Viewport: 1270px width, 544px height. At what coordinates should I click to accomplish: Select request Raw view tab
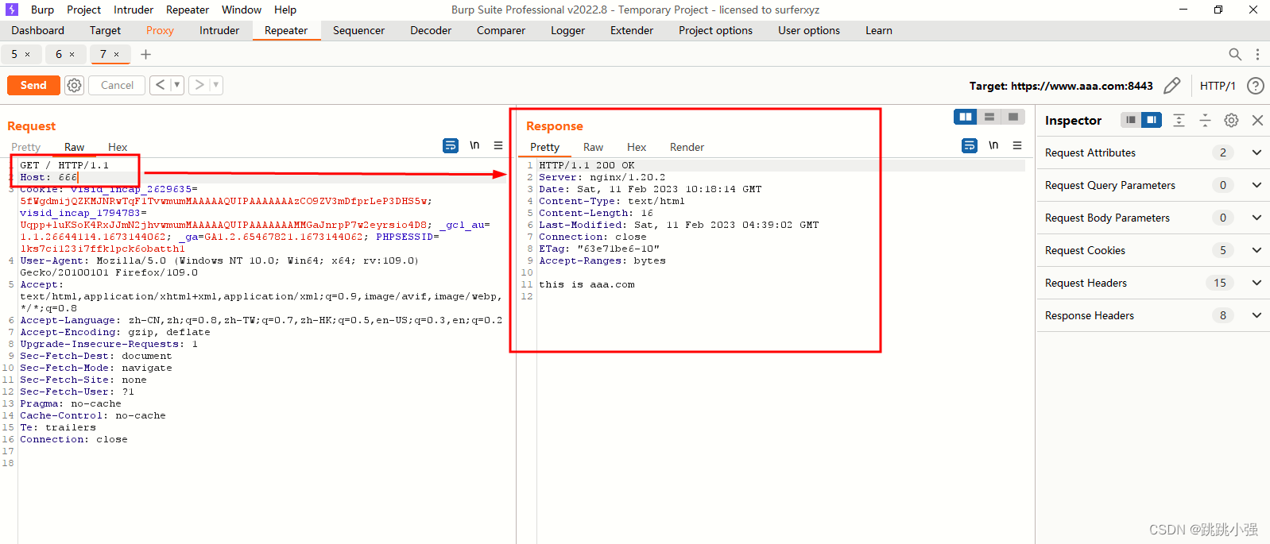(74, 147)
